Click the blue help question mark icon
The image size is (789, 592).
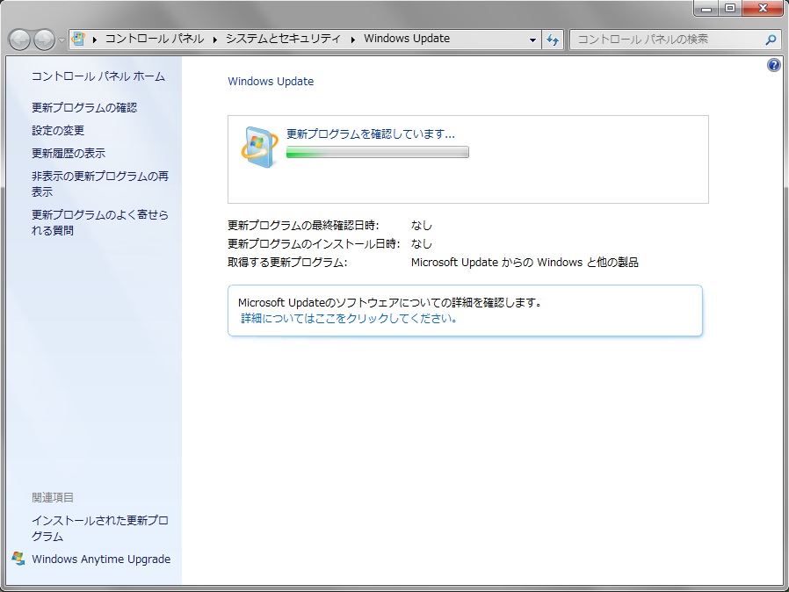pyautogui.click(x=773, y=65)
